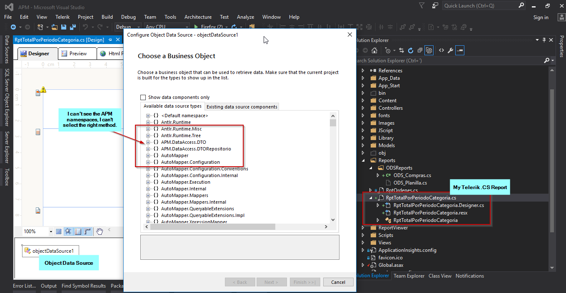566x293 pixels.
Task: Toggle snap to grid in designer
Action: (x=68, y=231)
